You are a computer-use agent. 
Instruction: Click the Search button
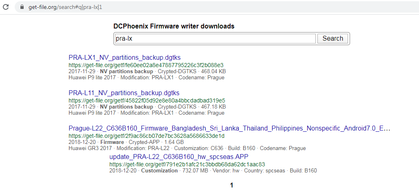(x=333, y=39)
